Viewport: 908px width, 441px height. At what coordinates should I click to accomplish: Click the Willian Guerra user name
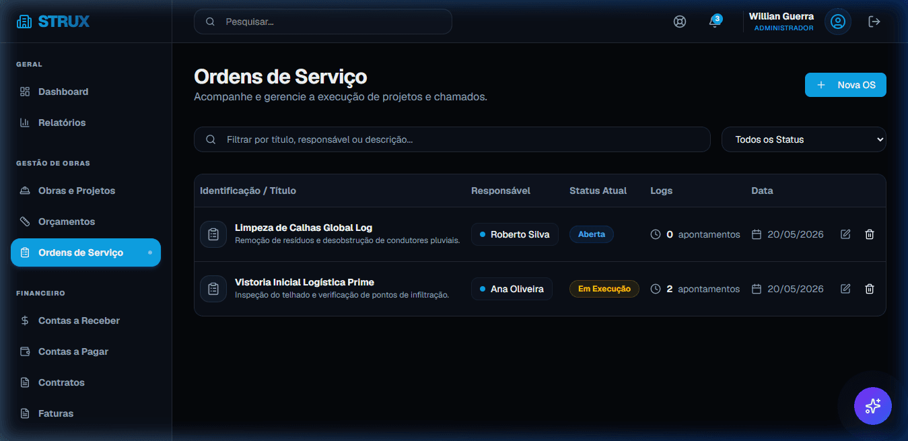click(x=781, y=16)
